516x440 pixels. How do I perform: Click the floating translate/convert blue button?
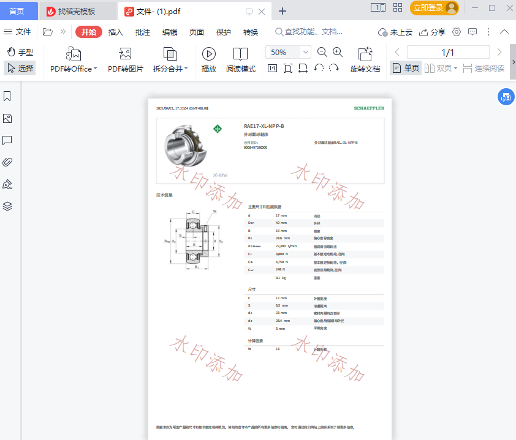506,97
